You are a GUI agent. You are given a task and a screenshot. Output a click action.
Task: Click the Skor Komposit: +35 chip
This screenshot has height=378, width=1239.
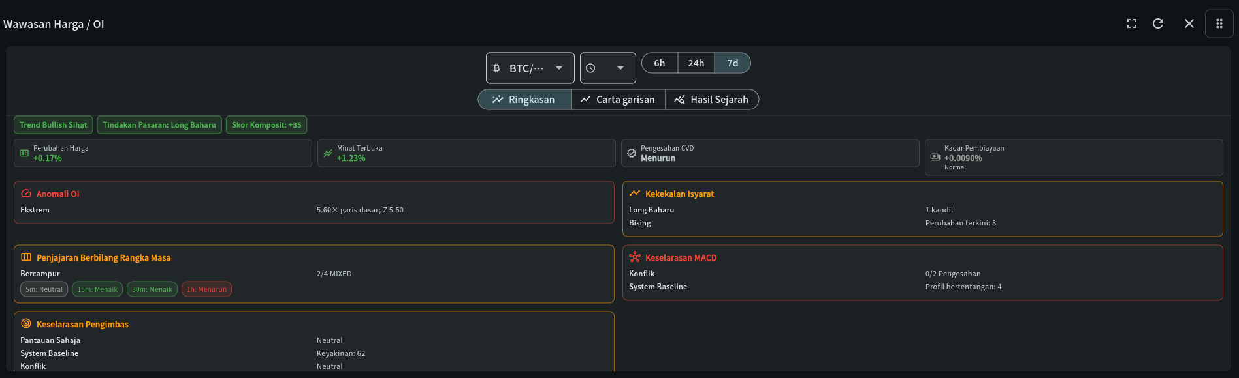coord(266,125)
